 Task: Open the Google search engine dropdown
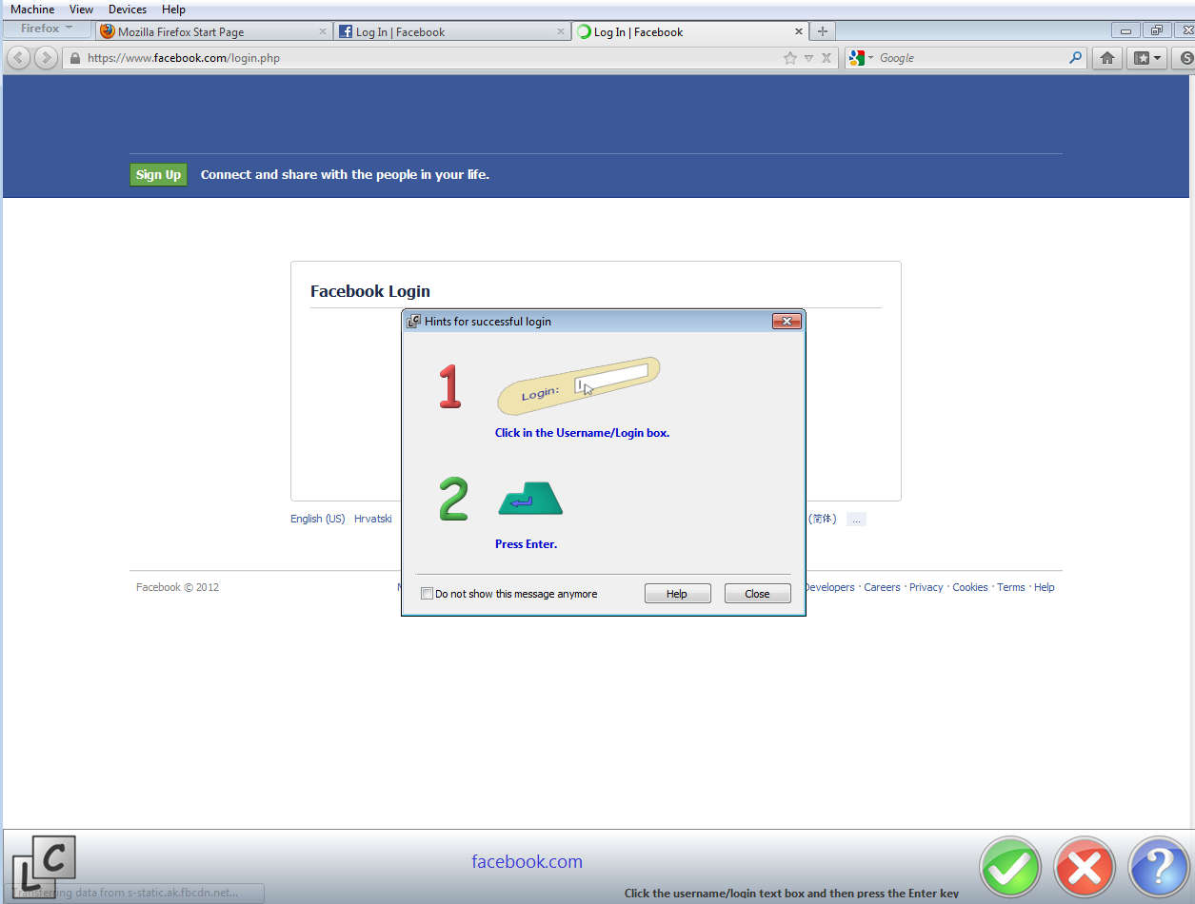tap(861, 58)
